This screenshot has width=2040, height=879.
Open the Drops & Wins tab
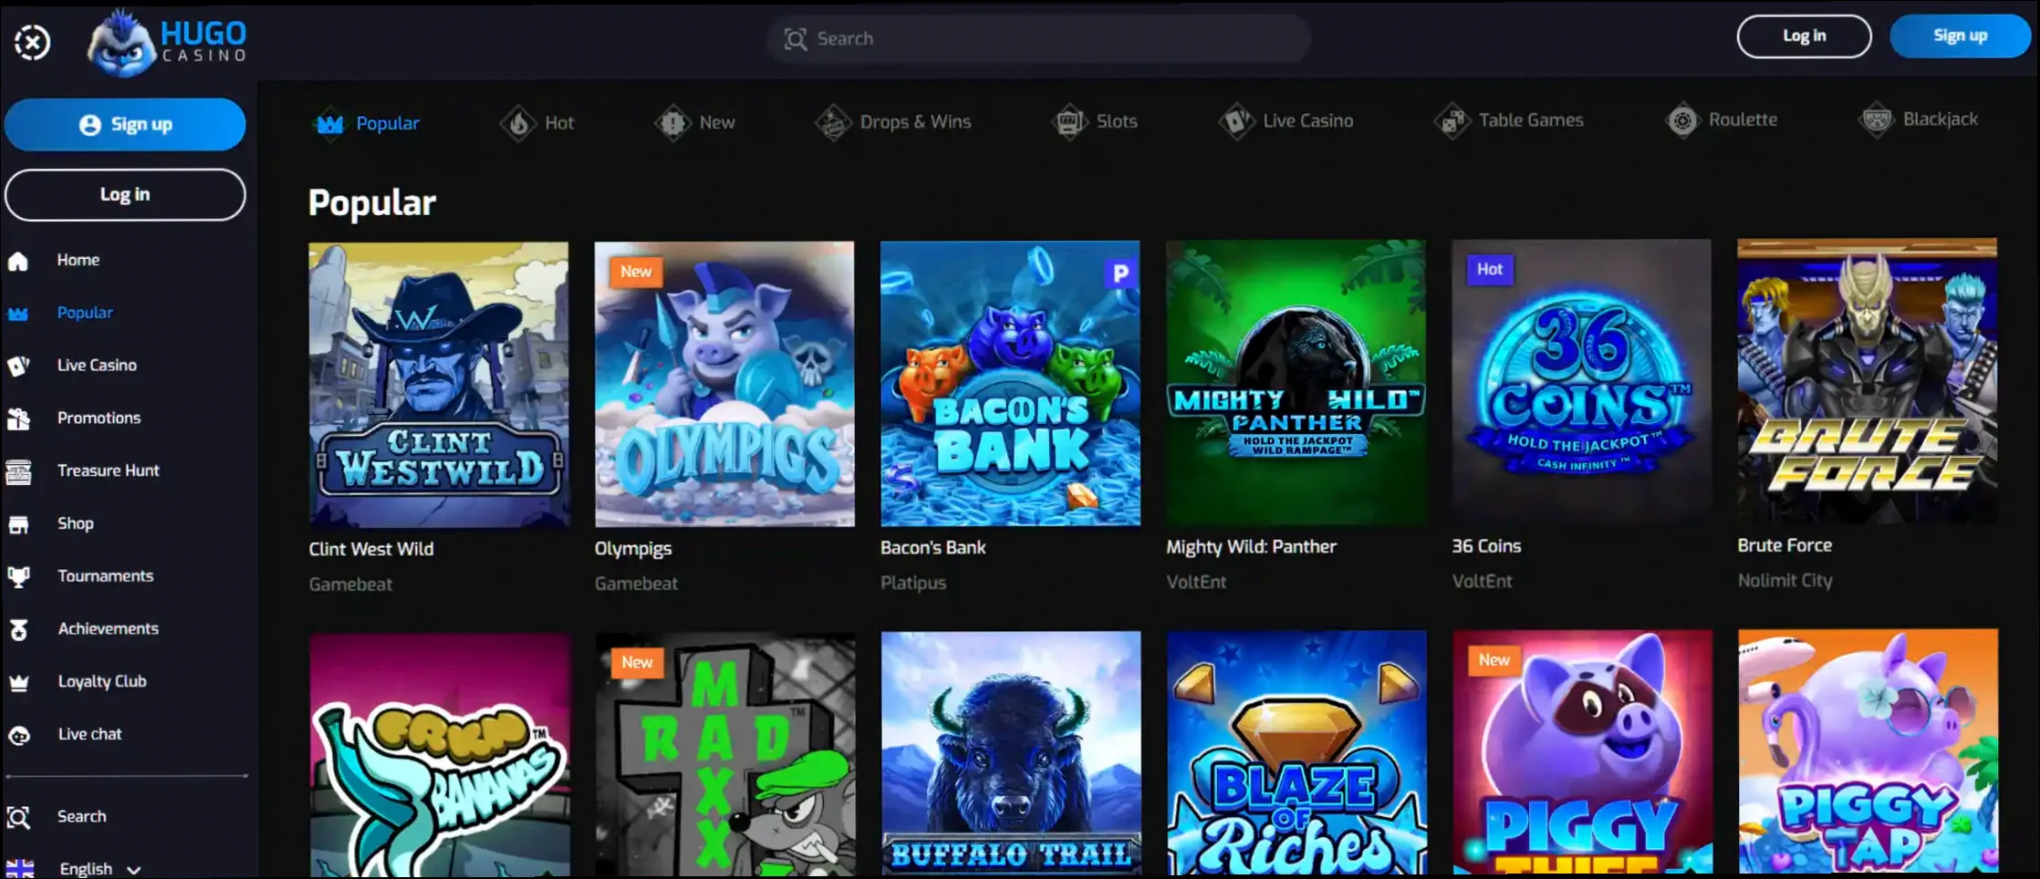tap(894, 121)
